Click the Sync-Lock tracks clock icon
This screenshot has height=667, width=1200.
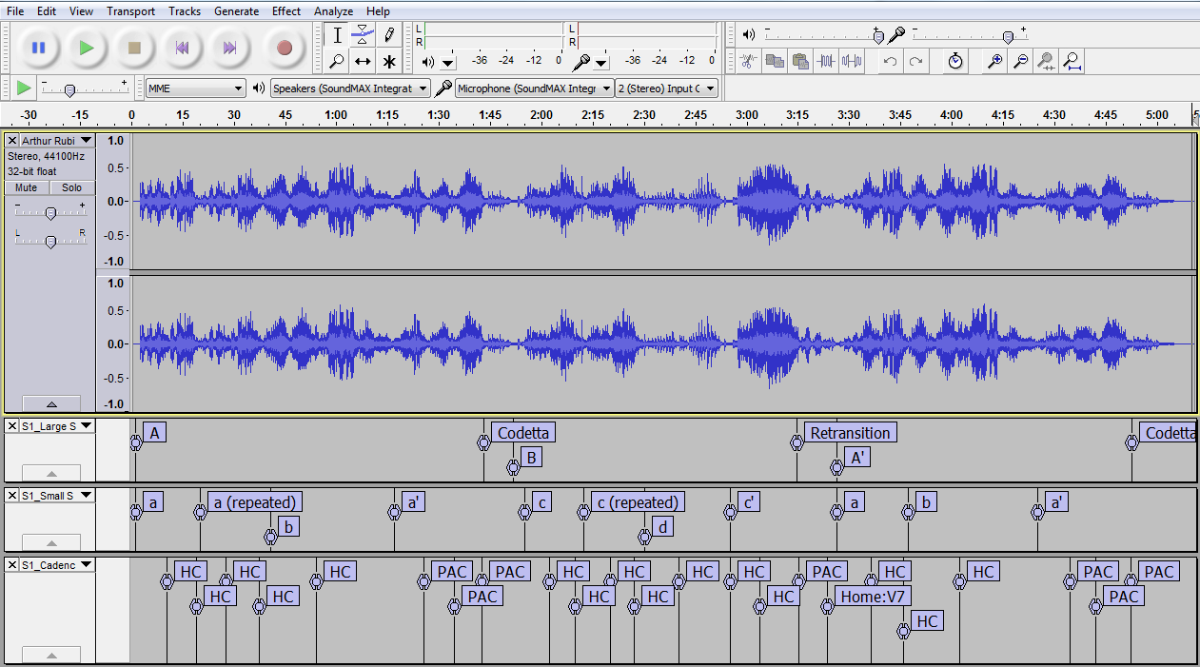pos(955,61)
